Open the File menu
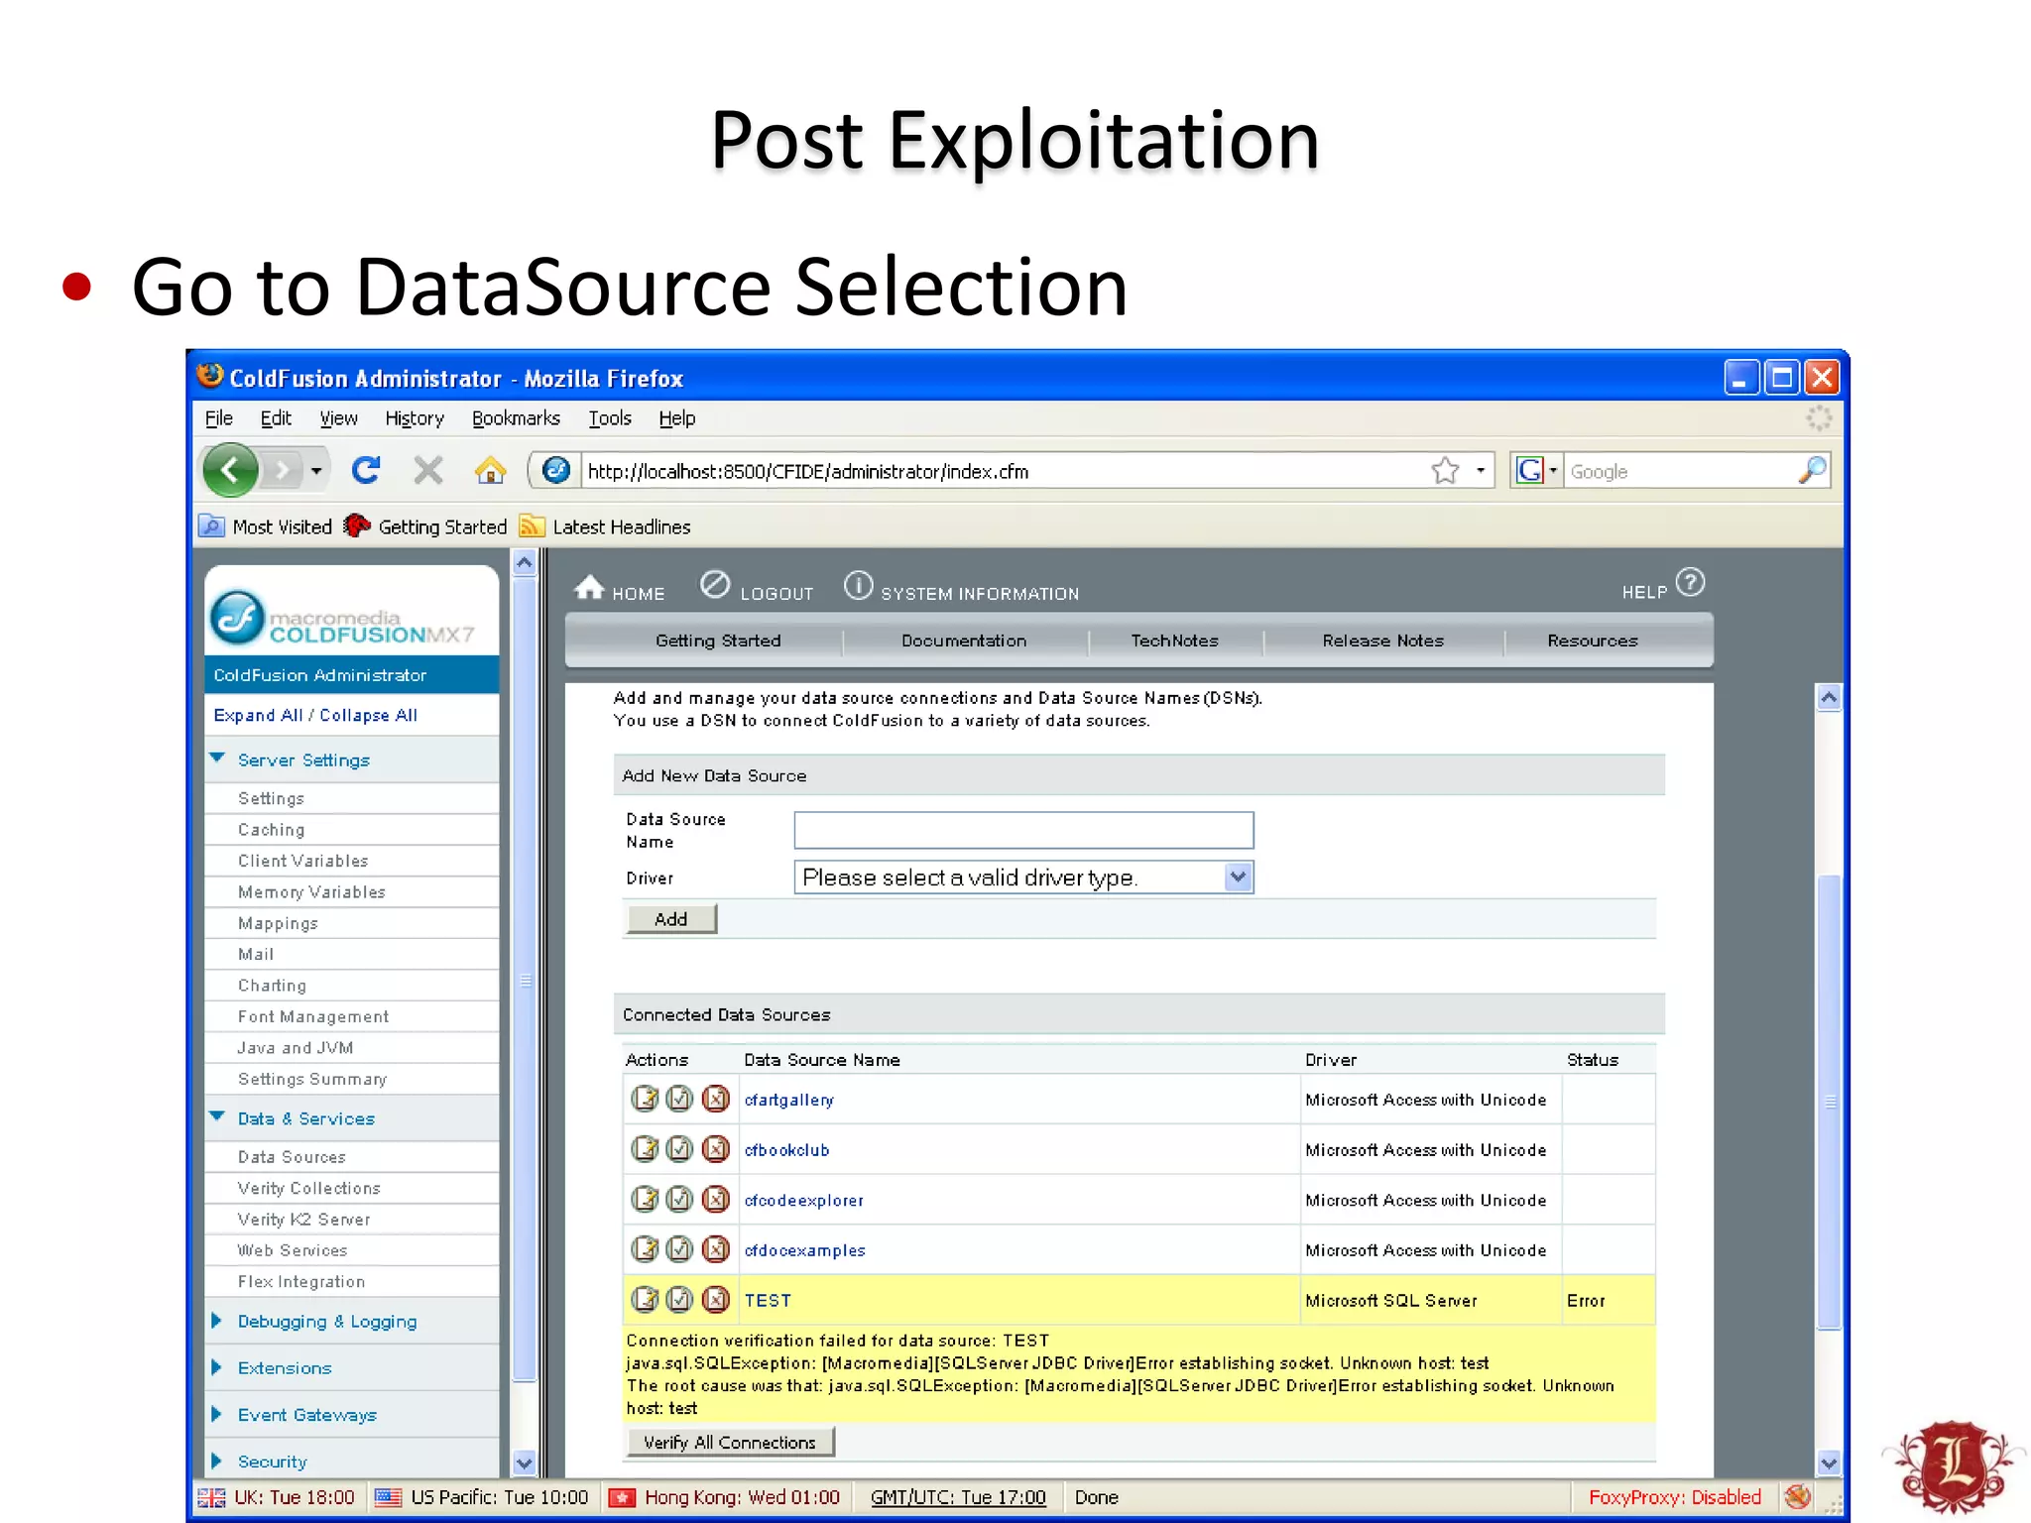The height and width of the screenshot is (1523, 2031). [x=218, y=418]
